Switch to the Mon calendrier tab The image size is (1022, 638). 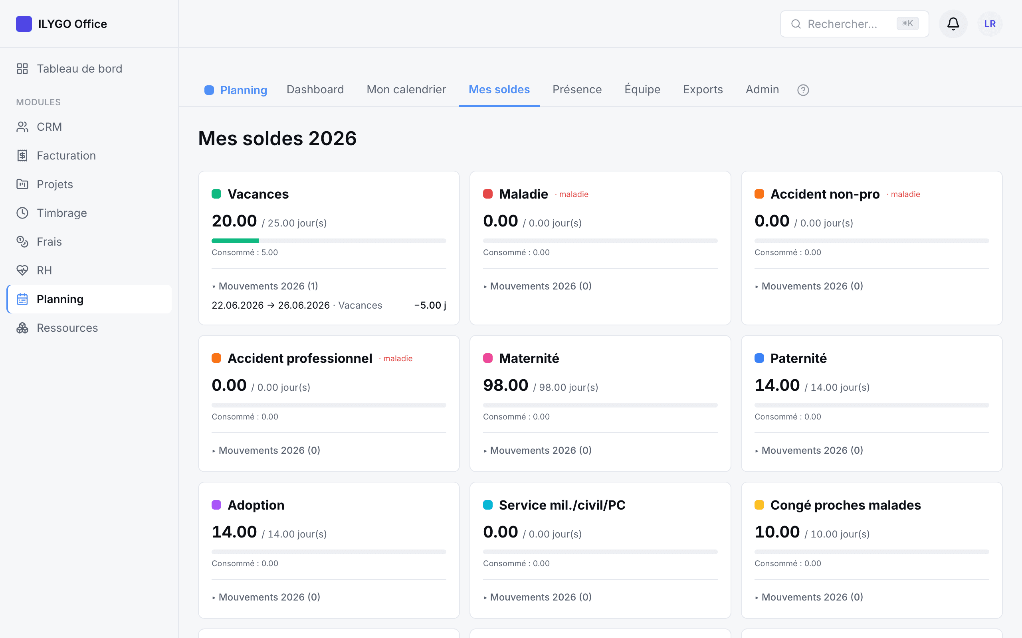coord(406,89)
